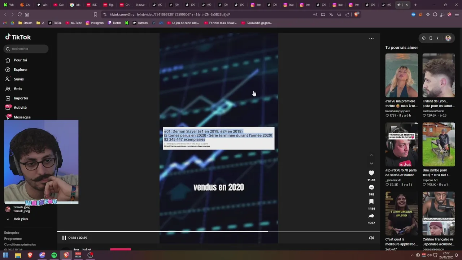Open the IA bookmarks folder
The image size is (462, 260).
pos(40,23)
